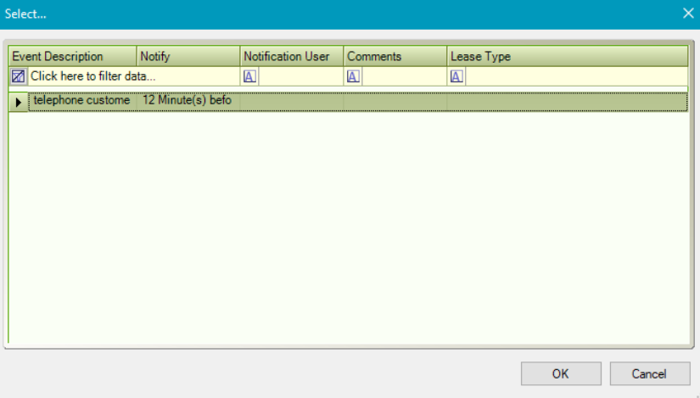
Task: Close the Select dialog window
Action: click(x=688, y=14)
